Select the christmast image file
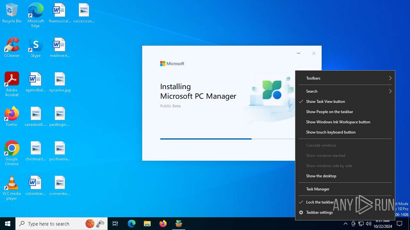The height and width of the screenshot is (230, 410). pyautogui.click(x=36, y=151)
